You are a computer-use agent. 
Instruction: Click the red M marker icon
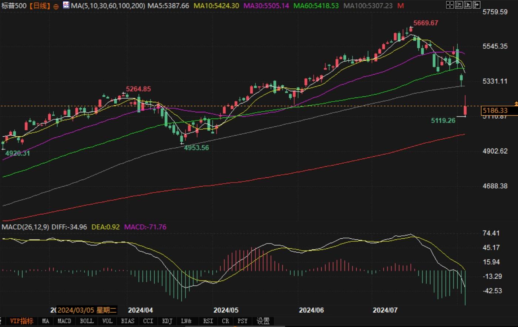click(x=400, y=6)
